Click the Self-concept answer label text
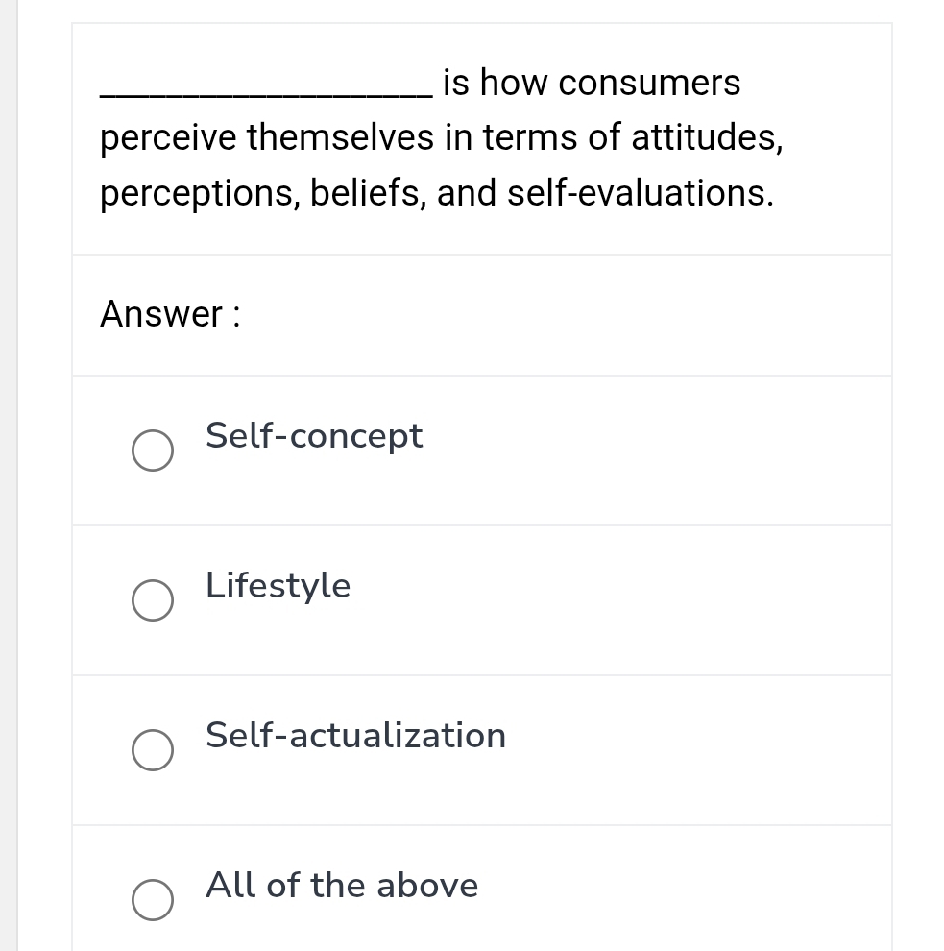944x951 pixels. pyautogui.click(x=314, y=436)
